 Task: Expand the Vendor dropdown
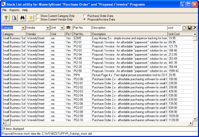click(x=47, y=28)
